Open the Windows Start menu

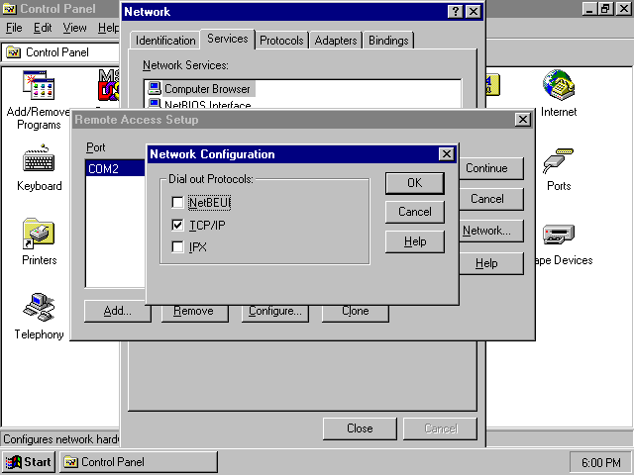28,462
